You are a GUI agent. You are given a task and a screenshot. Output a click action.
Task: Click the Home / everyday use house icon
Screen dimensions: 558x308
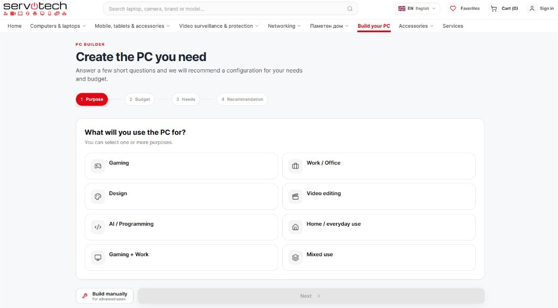tap(295, 227)
